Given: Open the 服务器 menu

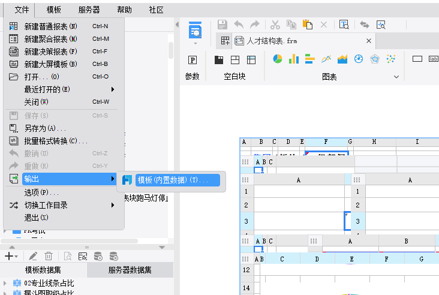Looking at the screenshot, I should pos(89,10).
